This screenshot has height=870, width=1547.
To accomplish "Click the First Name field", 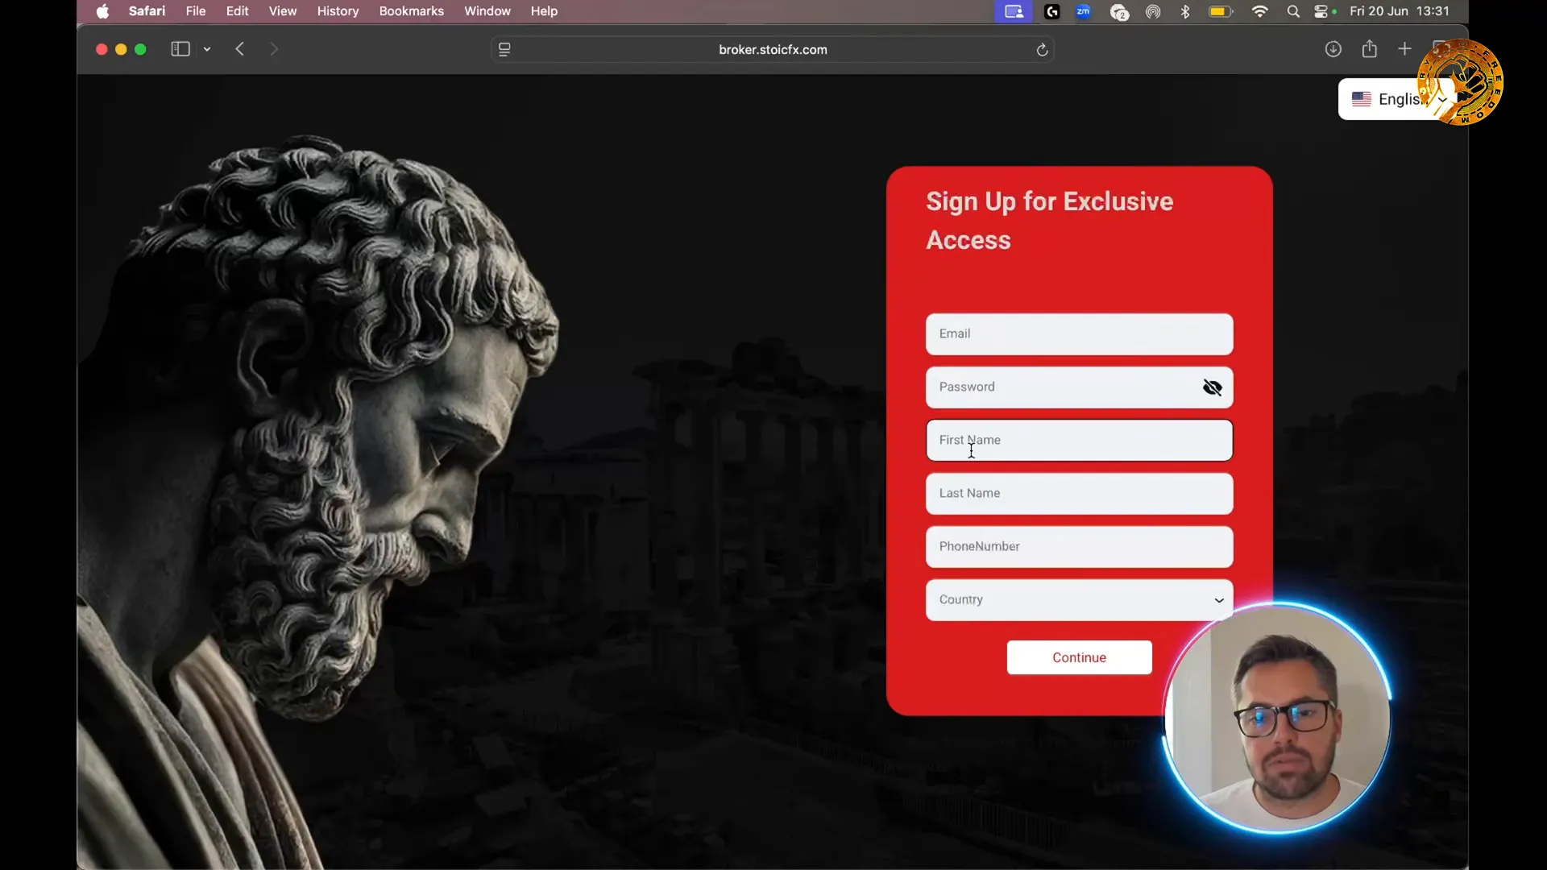I will 1079,441.
